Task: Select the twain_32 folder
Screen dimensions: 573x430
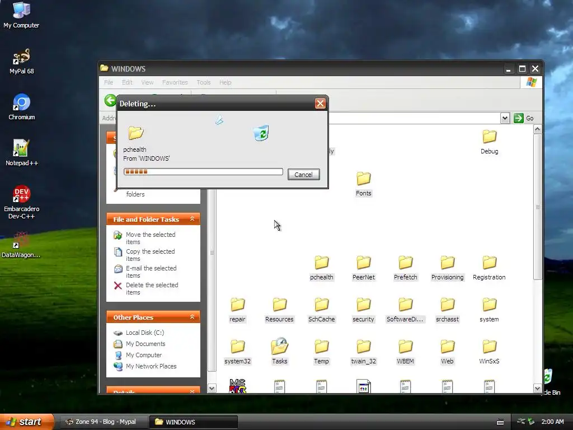Action: pyautogui.click(x=363, y=352)
